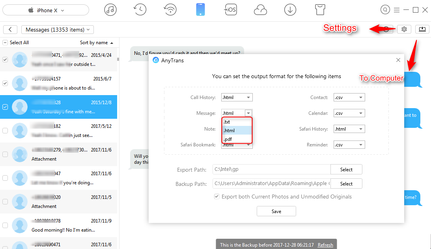Check the "Good morning" conversation checkbox
The width and height of the screenshot is (431, 249).
tap(5, 225)
